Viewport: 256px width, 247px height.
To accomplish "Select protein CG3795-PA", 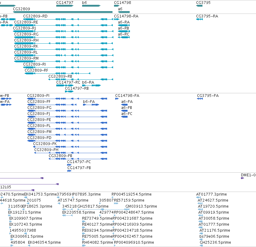I will (x=200, y=99).
